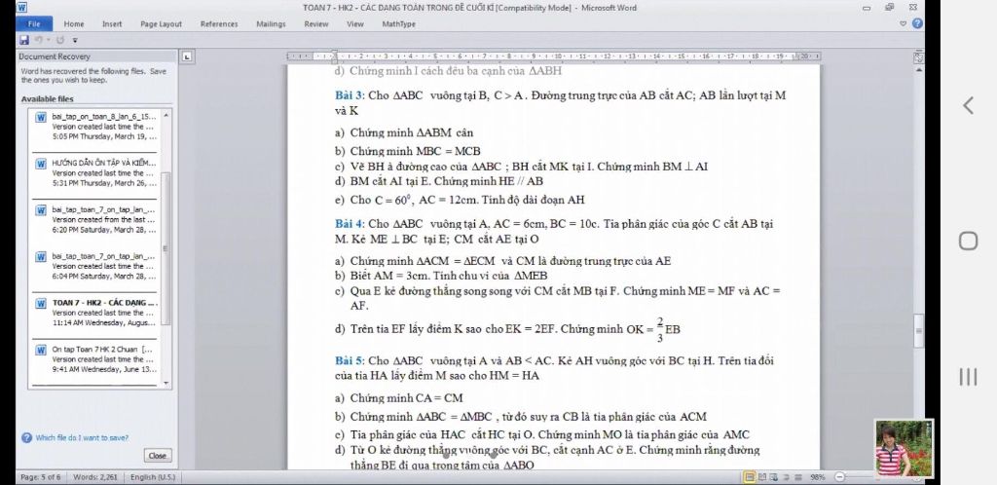Click the 'Bài 5' heading in the document
Screen dimensions: 997x485
[x=350, y=361]
